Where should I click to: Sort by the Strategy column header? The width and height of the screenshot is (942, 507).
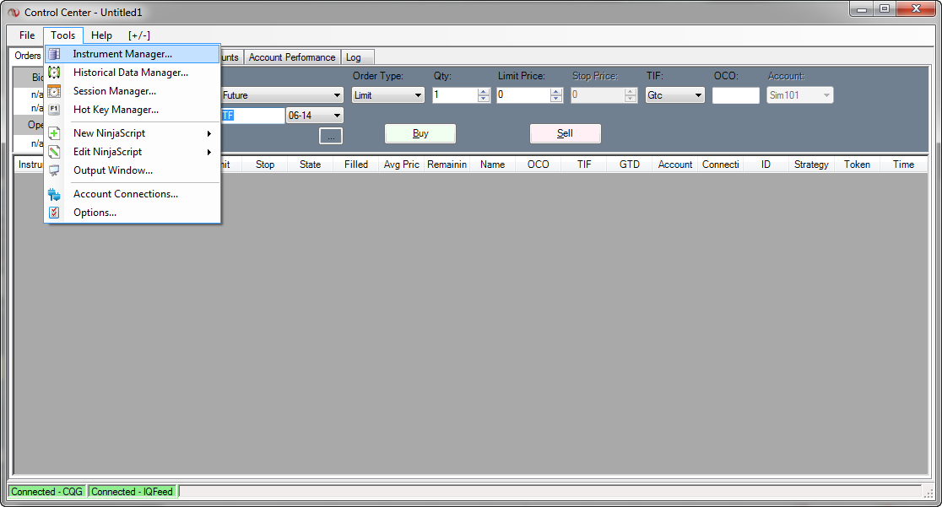pyautogui.click(x=812, y=165)
